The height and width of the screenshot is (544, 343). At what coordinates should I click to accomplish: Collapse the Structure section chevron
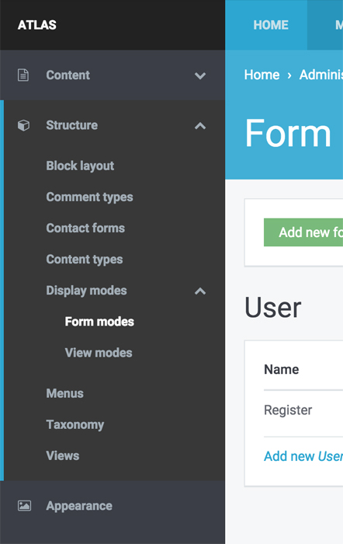tap(200, 126)
